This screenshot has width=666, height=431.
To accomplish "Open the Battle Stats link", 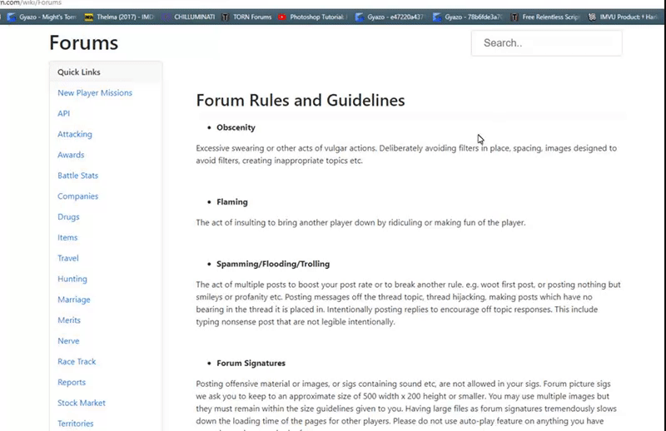I will coord(77,176).
